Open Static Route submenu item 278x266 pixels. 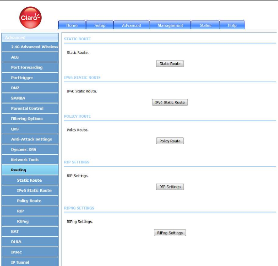tap(30, 180)
